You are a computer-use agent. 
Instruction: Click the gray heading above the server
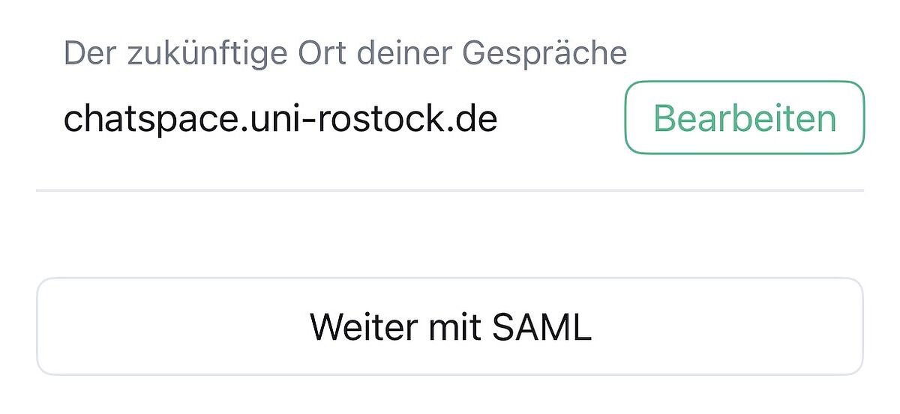click(x=345, y=54)
